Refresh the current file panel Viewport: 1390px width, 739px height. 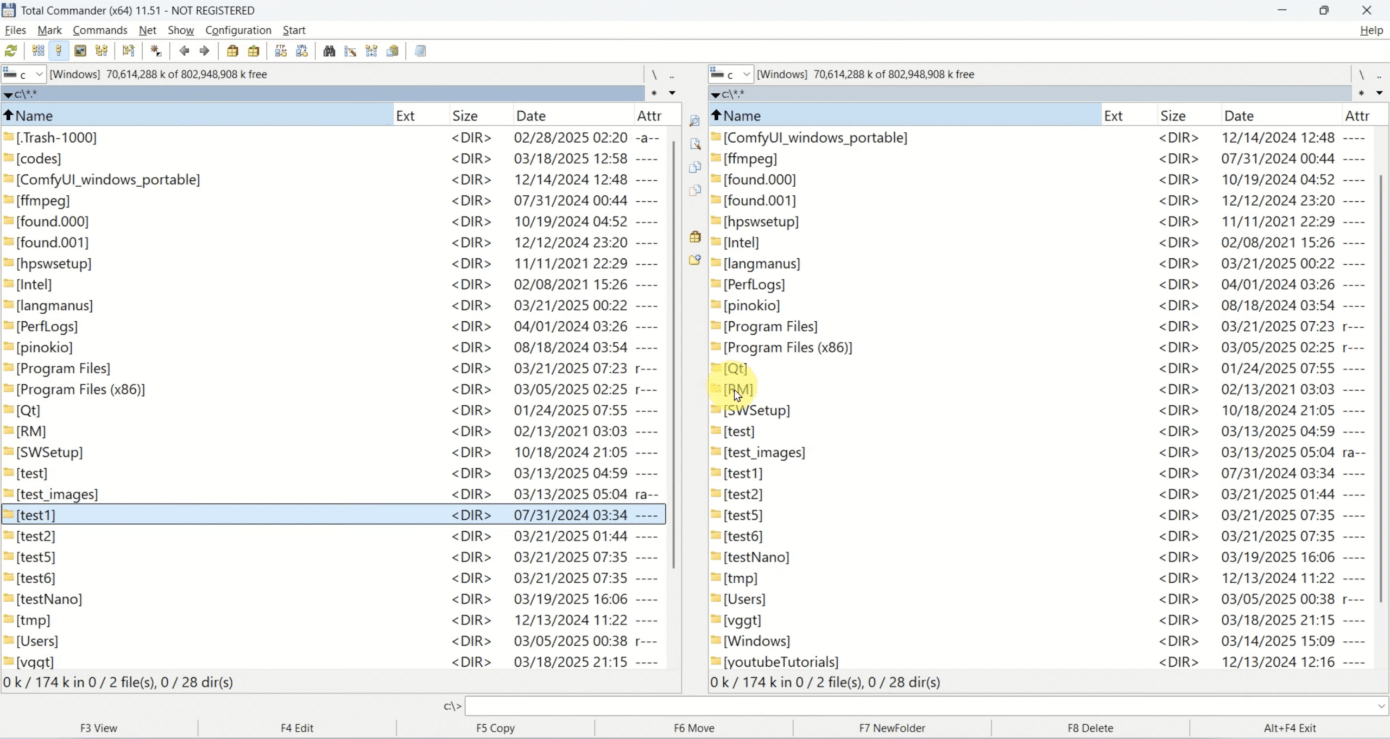pyautogui.click(x=11, y=50)
